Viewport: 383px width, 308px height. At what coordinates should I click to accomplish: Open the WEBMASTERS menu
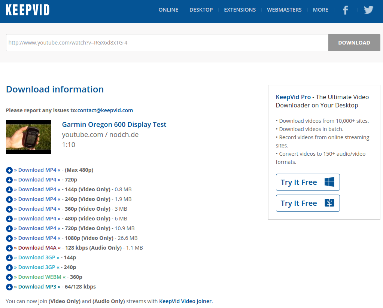coord(284,10)
